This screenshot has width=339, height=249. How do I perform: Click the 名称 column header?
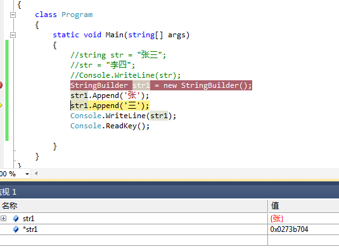[134, 205]
